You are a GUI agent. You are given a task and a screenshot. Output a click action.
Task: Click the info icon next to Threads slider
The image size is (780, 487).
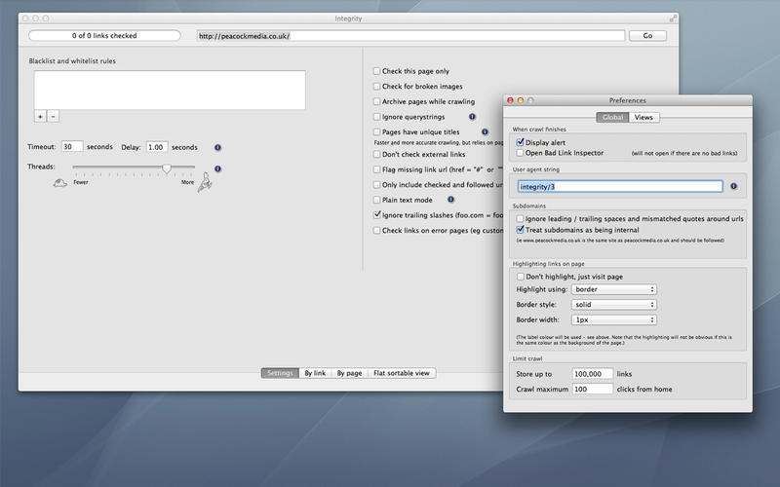point(217,169)
